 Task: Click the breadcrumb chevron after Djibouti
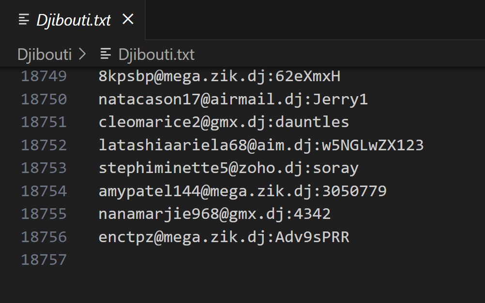pos(82,54)
